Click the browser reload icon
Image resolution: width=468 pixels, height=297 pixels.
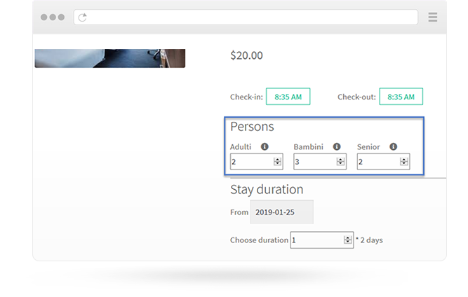coord(82,18)
